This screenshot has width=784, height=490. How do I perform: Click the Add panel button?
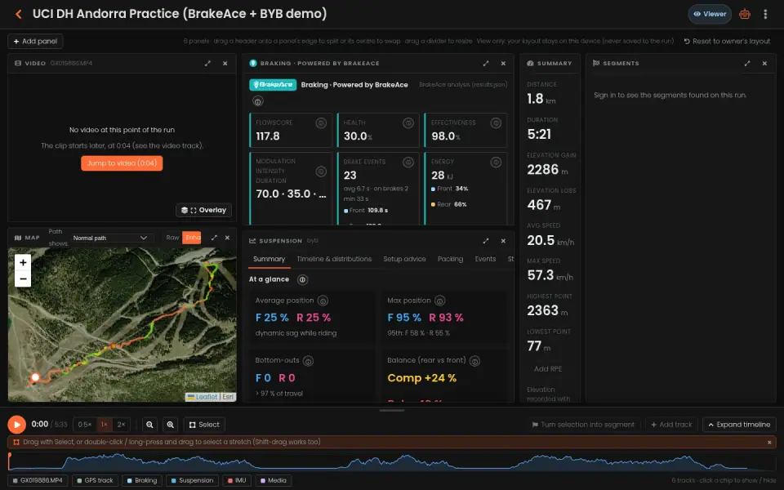[x=35, y=41]
